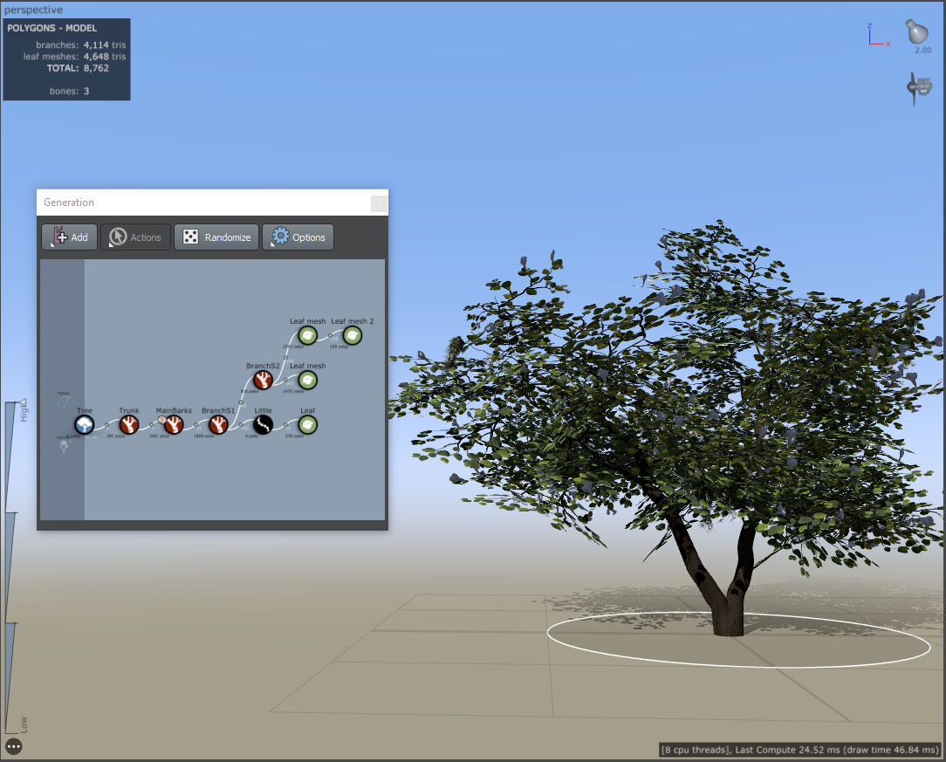The height and width of the screenshot is (762, 946).
Task: Open the Options dropdown
Action: pyautogui.click(x=298, y=237)
